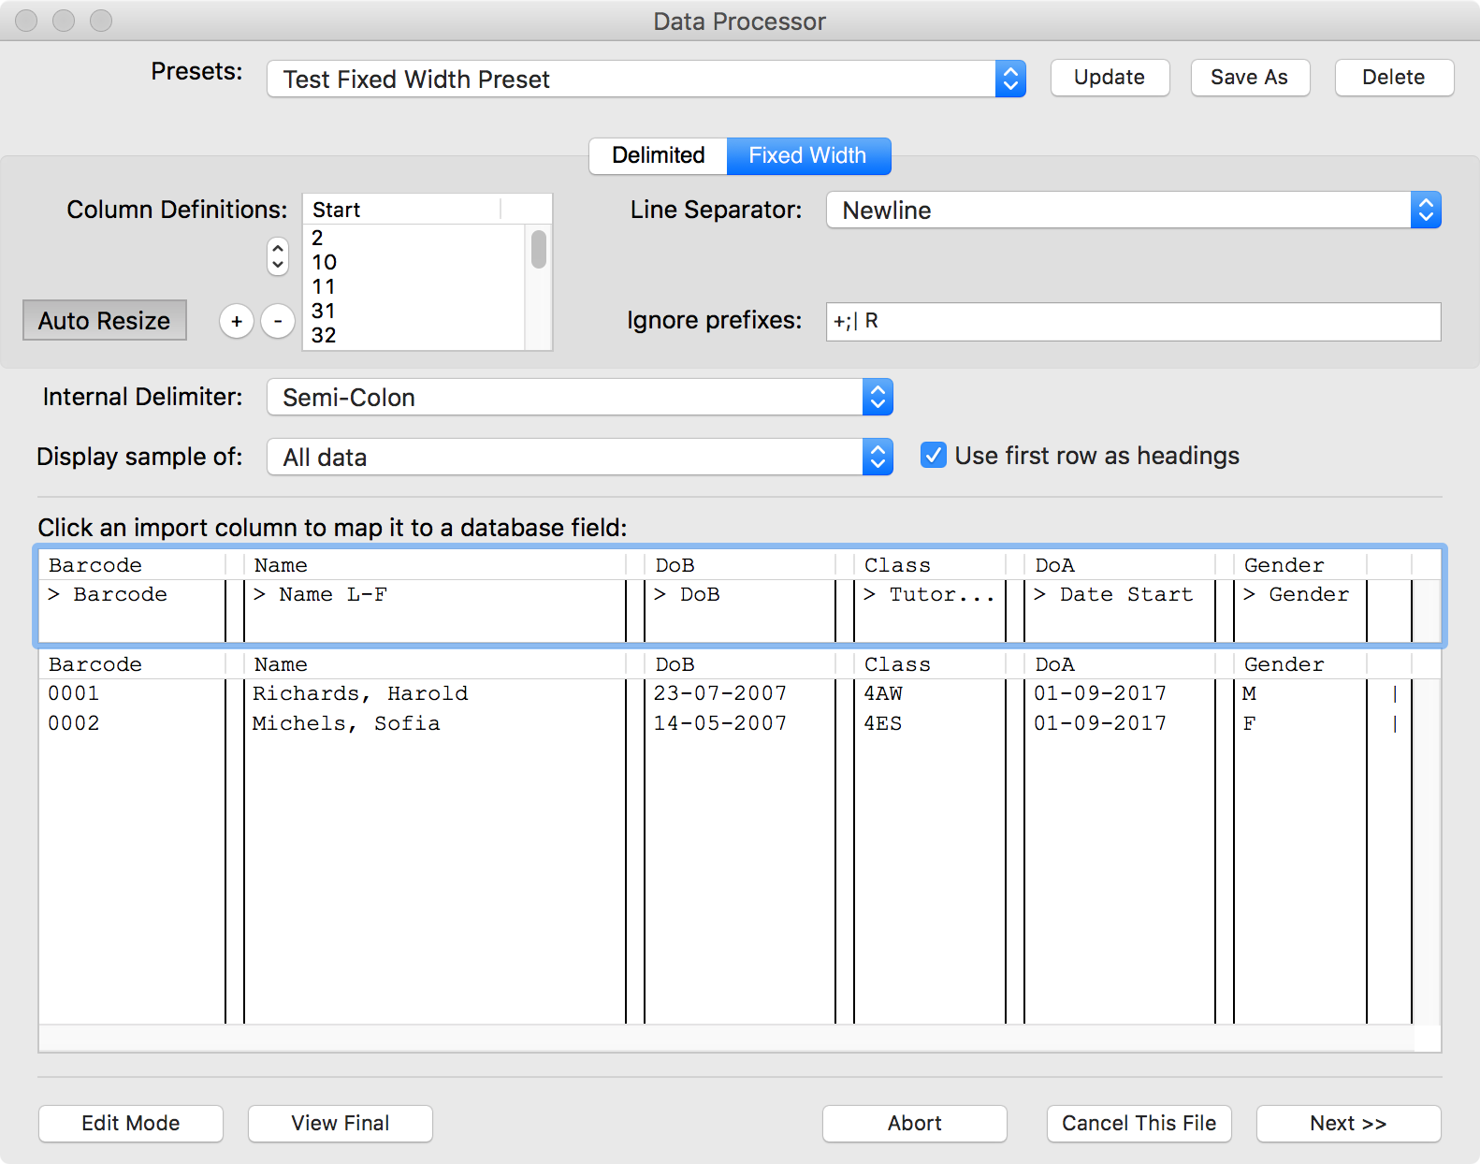
Task: Click the column definition stepper arrows
Action: tap(278, 255)
